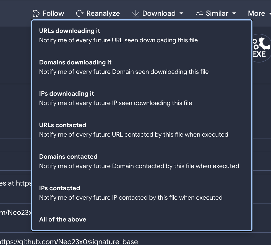The image size is (271, 245).
Task: Expand the Download dropdown caret
Action: [x=181, y=13]
